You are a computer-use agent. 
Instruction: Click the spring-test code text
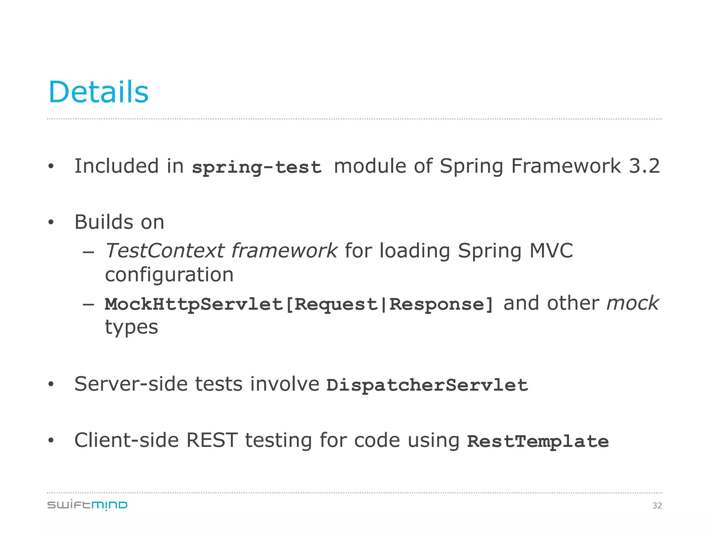coord(257,167)
